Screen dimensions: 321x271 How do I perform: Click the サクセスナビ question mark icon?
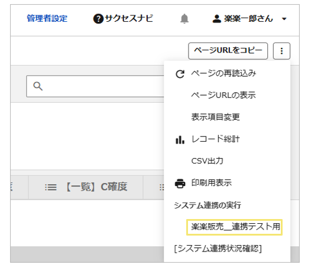point(98,19)
